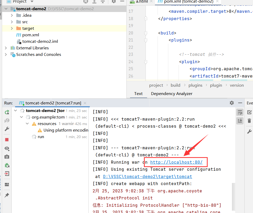Expand the .idea folder
Viewport: 253px width, 213px height.
(x=12, y=15)
